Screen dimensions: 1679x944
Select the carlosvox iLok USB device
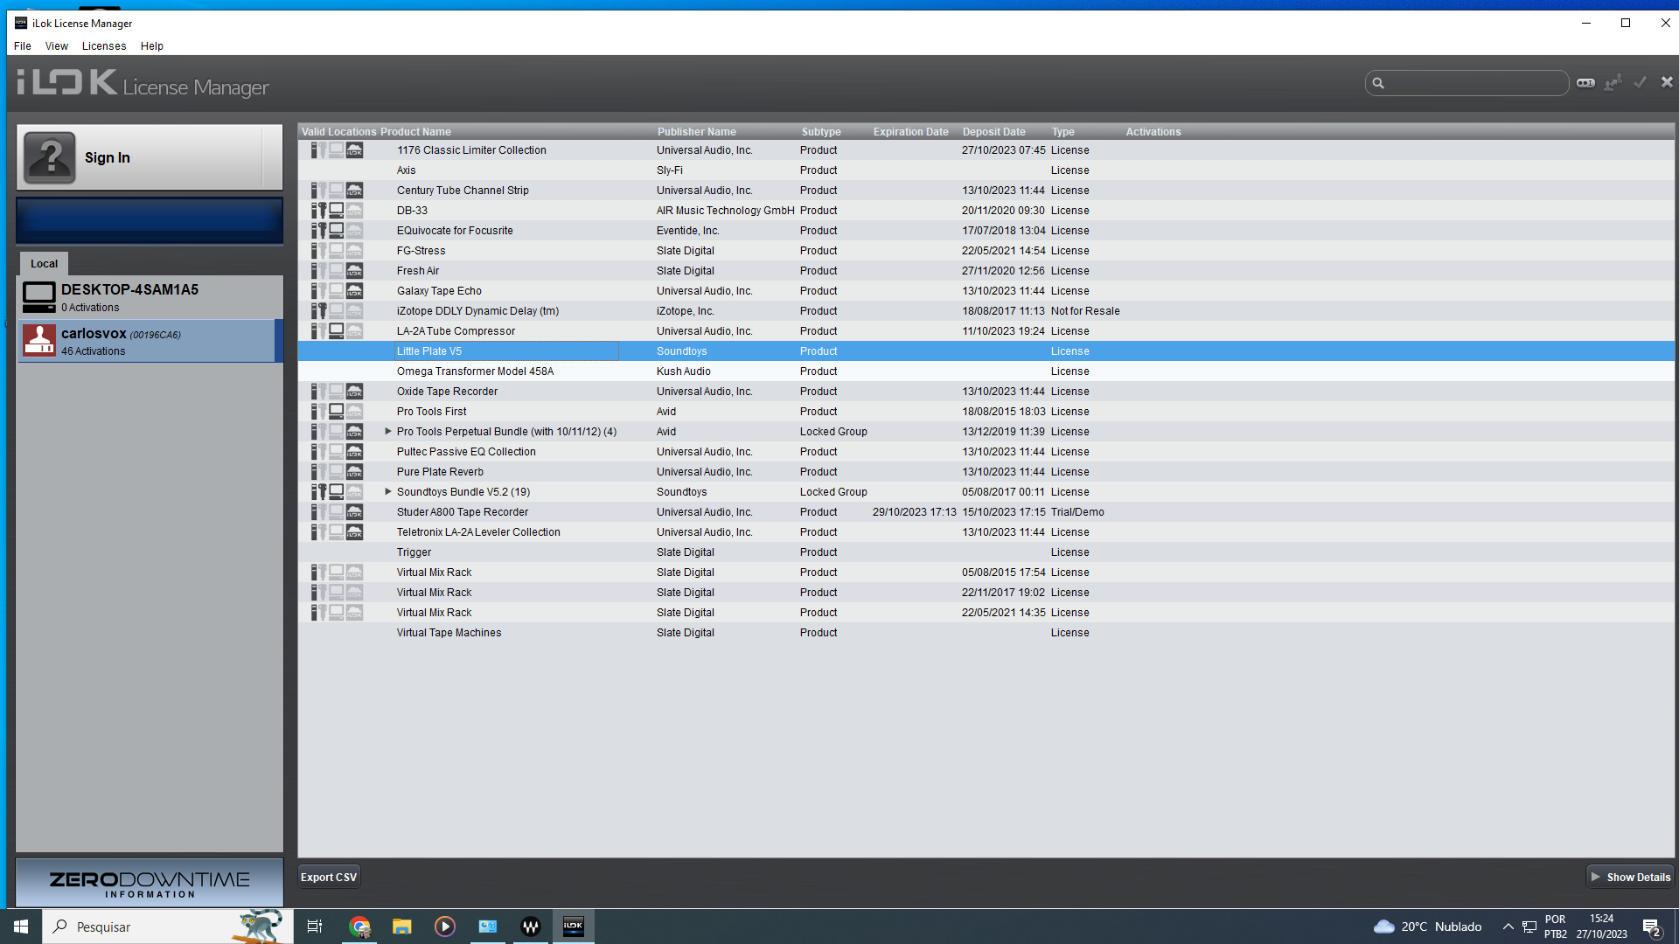[150, 341]
